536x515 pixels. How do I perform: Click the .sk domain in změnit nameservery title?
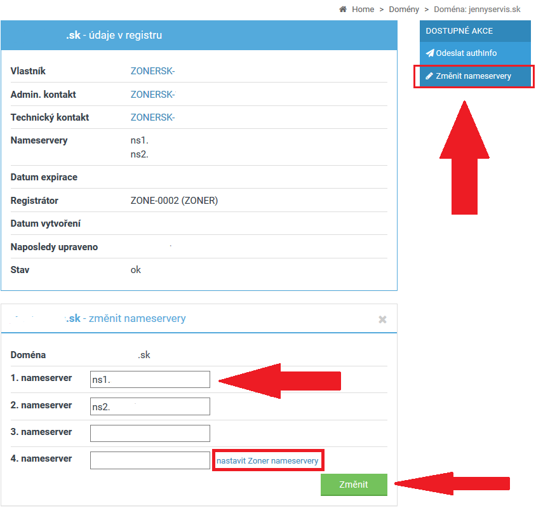point(73,318)
